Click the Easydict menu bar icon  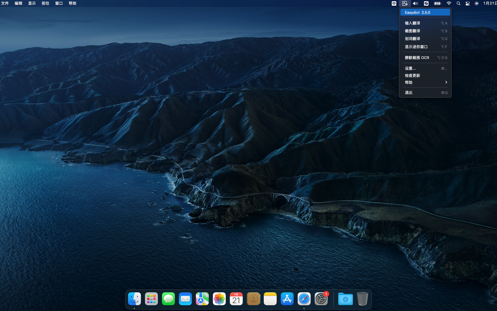pos(405,3)
